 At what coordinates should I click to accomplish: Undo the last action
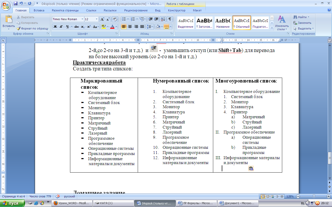(x=21, y=4)
